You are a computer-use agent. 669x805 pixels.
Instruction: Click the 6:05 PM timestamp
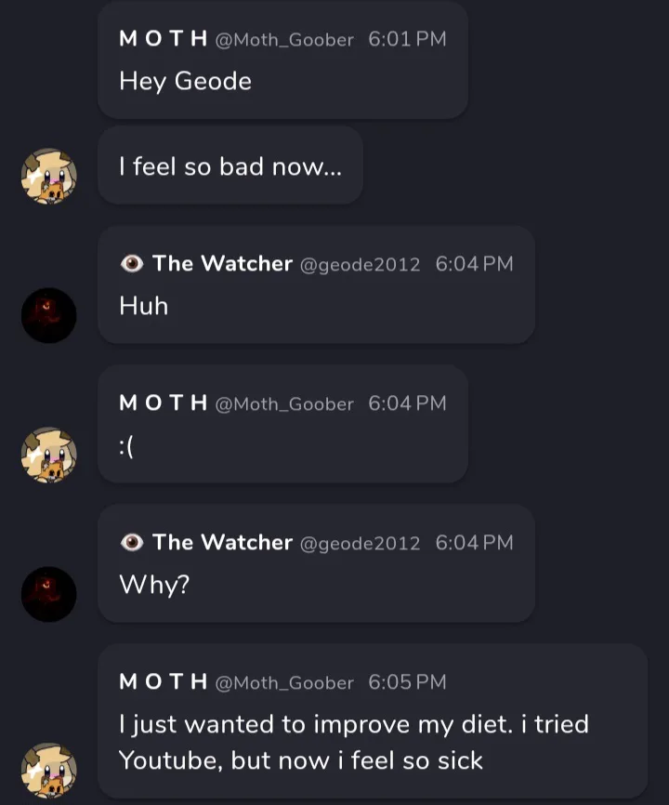coord(407,682)
